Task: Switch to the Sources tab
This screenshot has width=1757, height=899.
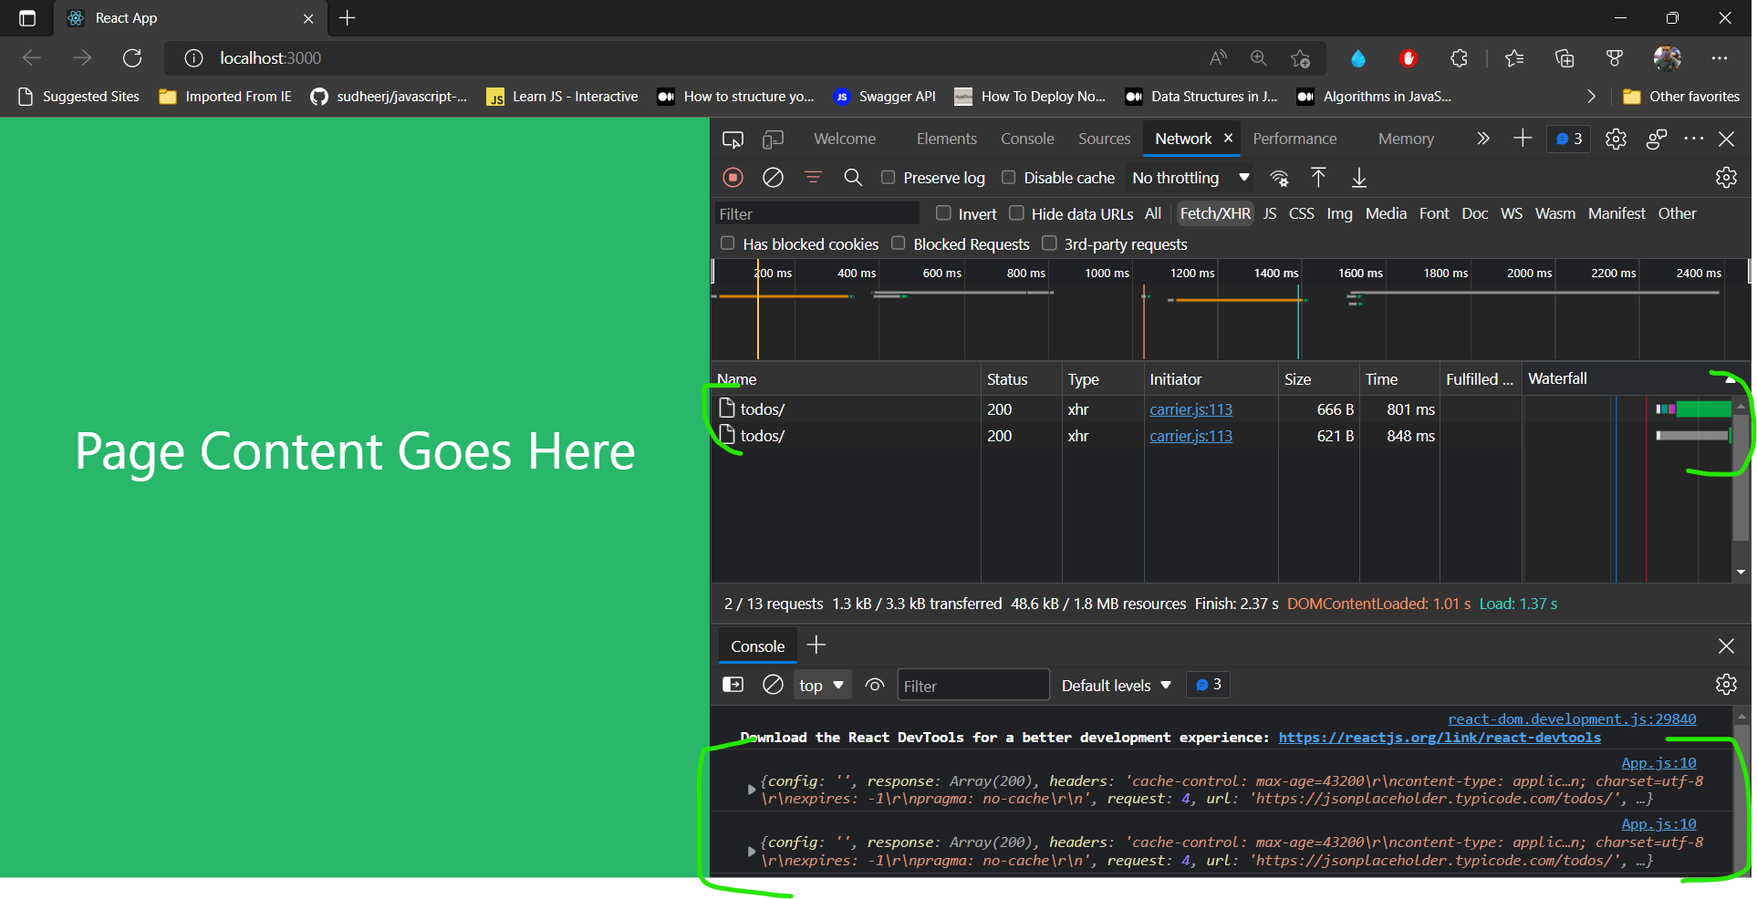Action: 1104,139
